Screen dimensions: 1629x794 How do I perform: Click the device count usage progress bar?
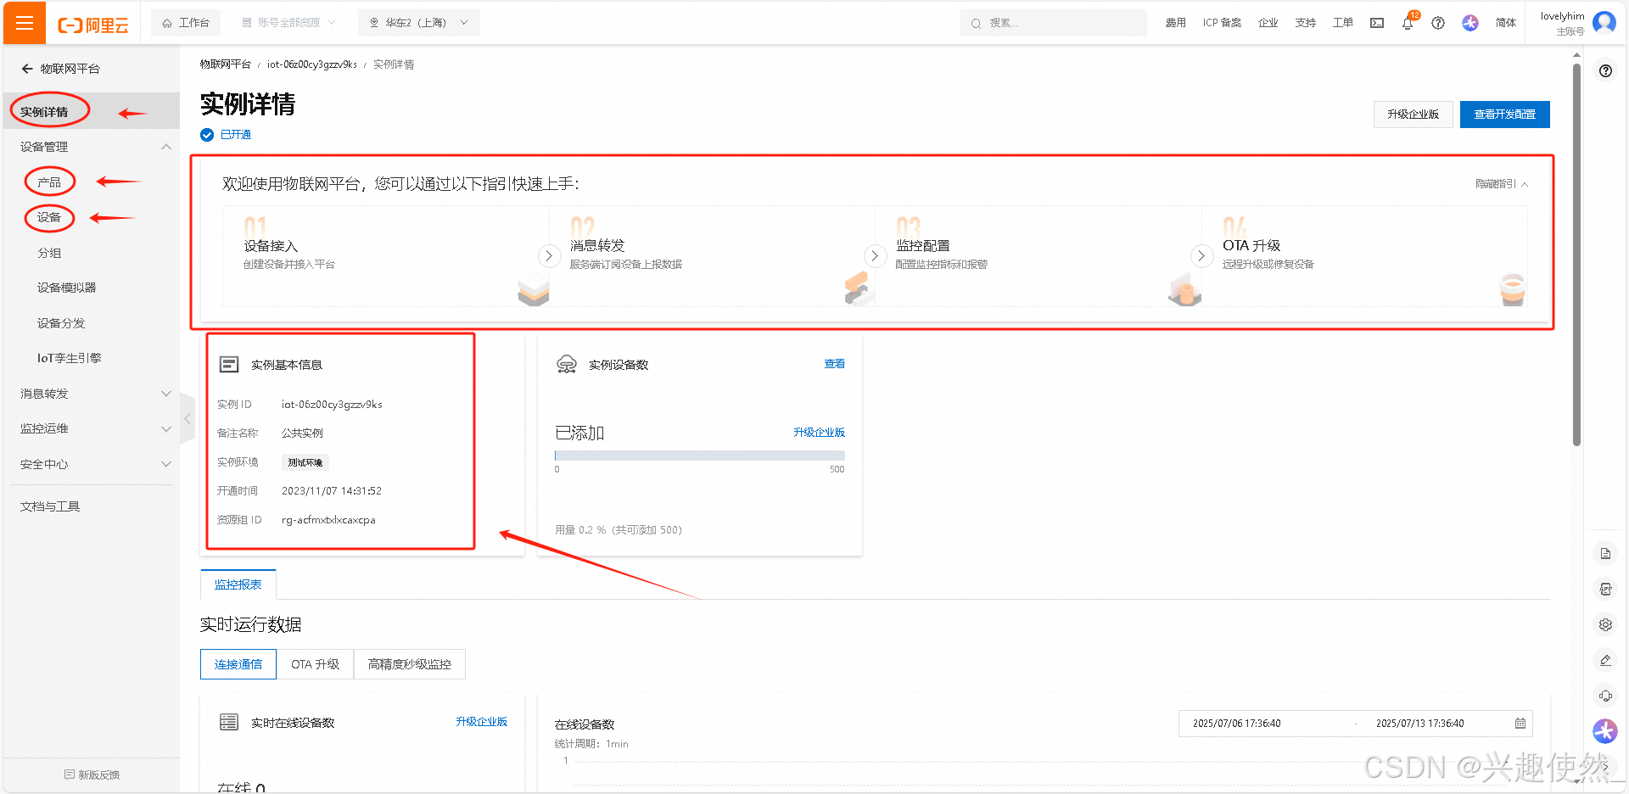click(700, 456)
